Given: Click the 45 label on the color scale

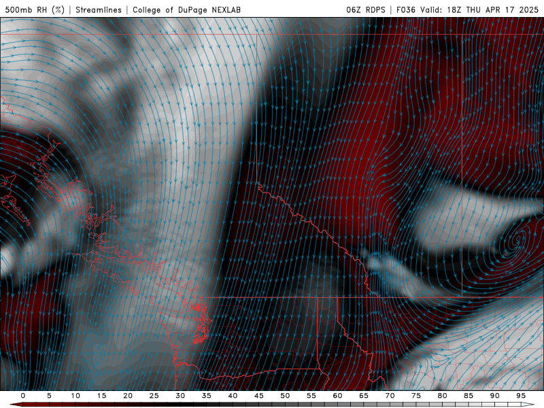Looking at the screenshot, I should coord(258,396).
